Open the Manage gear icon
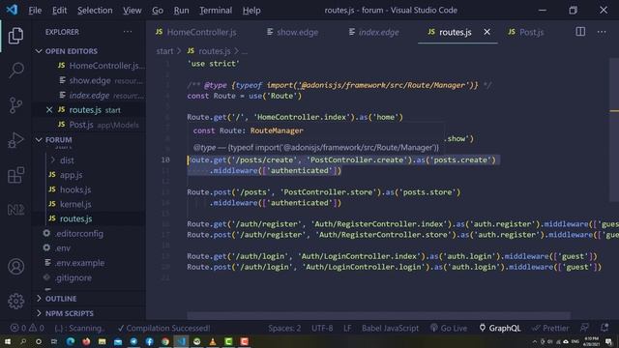Image resolution: width=619 pixels, height=348 pixels. 15,302
